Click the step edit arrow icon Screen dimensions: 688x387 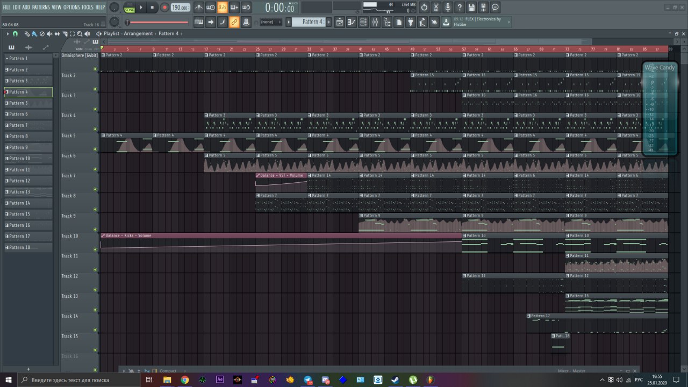tap(211, 22)
